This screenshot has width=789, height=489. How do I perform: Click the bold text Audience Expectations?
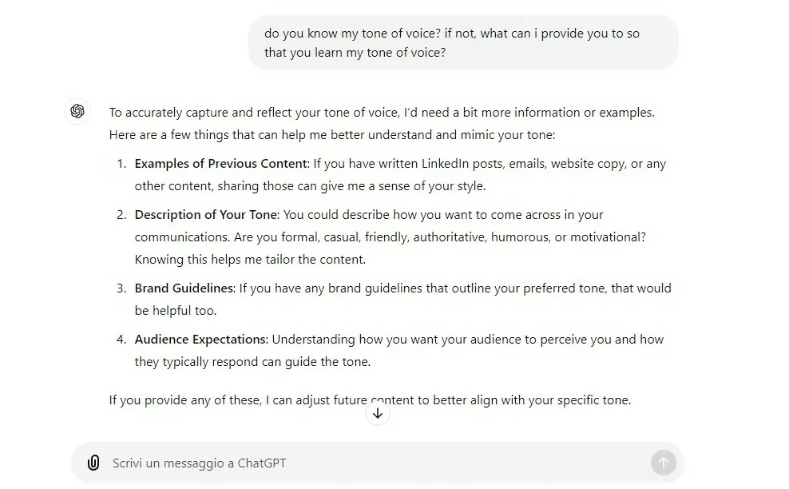click(x=201, y=339)
